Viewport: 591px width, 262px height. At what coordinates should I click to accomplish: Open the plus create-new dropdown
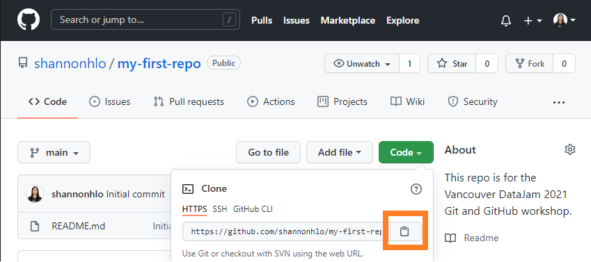tap(533, 20)
